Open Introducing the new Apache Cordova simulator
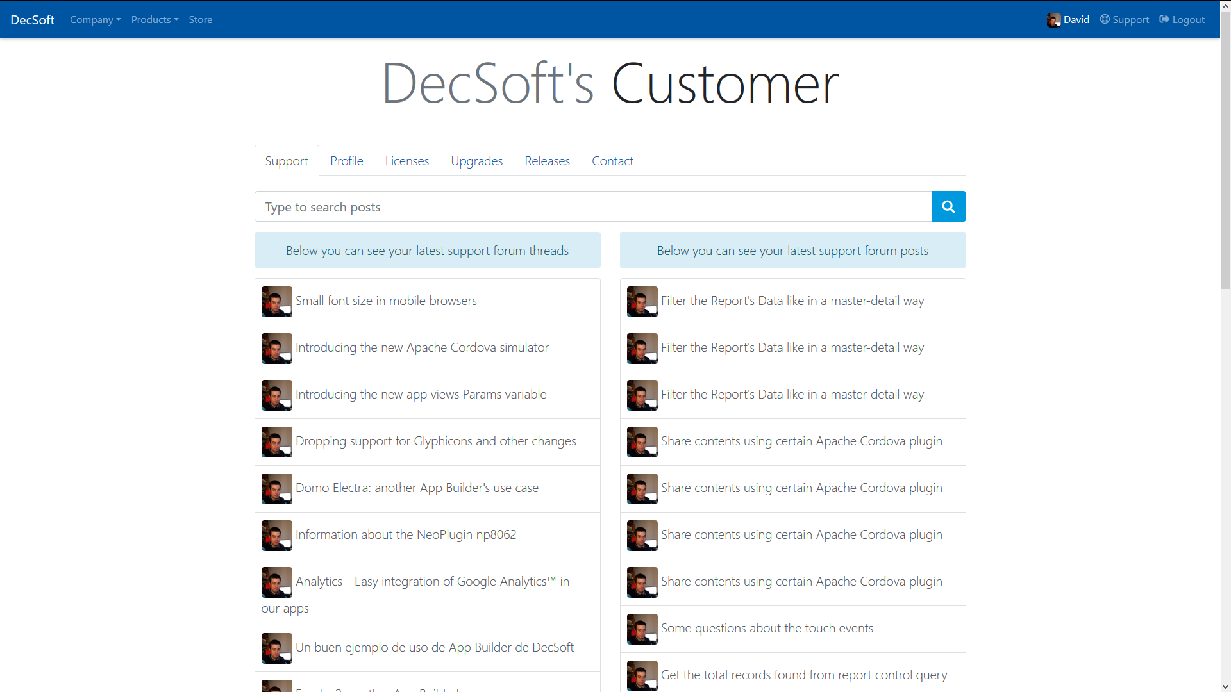Viewport: 1231px width, 692px height. 422,347
